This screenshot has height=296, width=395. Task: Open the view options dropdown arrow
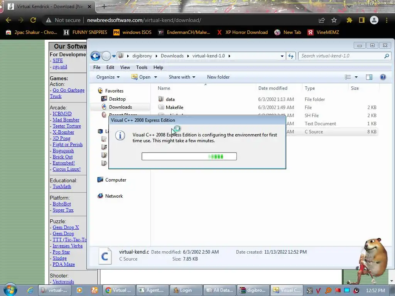(x=356, y=77)
